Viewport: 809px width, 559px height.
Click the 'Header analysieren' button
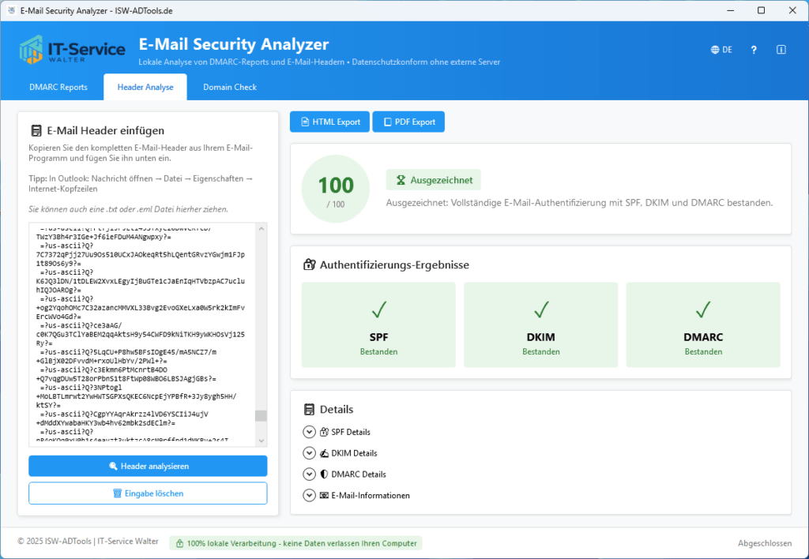147,466
